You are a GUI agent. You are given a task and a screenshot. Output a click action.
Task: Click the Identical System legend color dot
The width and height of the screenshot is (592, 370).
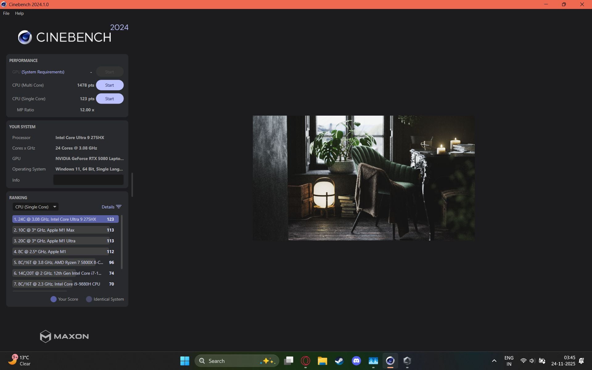[x=89, y=299]
